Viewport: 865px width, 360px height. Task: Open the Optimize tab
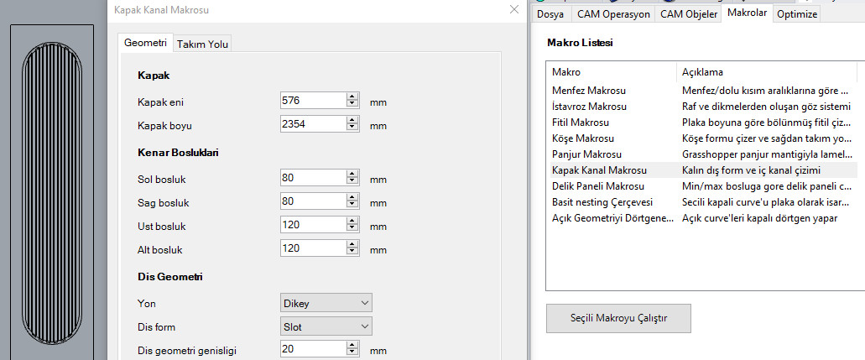796,14
